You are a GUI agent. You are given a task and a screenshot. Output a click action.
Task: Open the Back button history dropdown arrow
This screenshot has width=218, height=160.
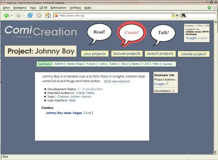click(12, 16)
